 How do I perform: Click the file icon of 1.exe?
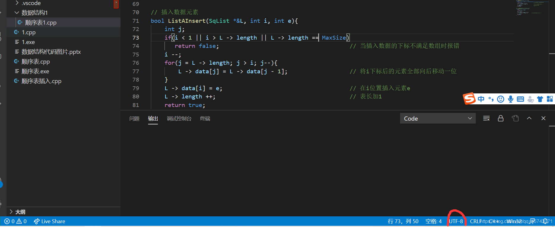pos(17,42)
